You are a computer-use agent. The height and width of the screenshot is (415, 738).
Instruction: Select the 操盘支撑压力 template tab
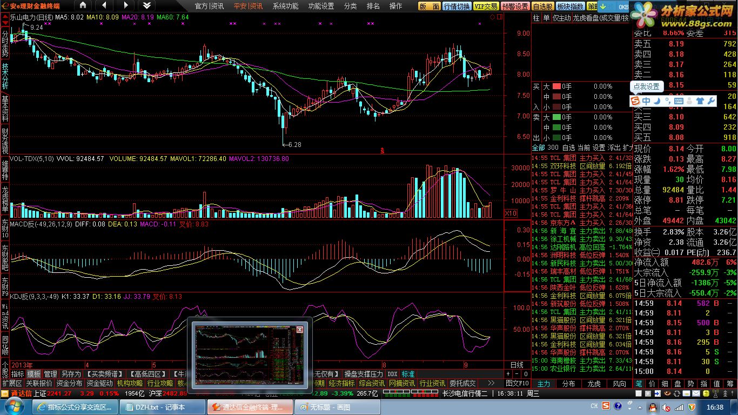[x=364, y=374]
